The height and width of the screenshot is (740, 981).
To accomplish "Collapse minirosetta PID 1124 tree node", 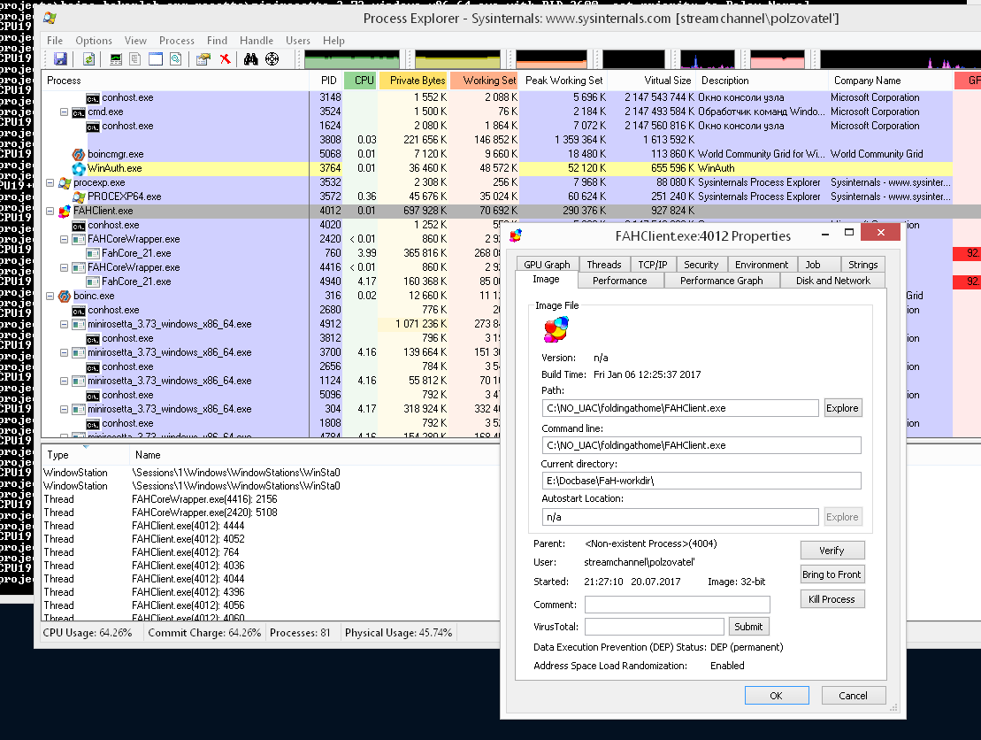I will tap(64, 381).
